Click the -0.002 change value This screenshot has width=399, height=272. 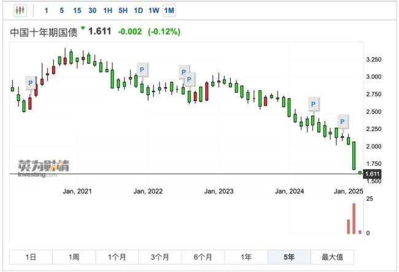[x=130, y=32]
